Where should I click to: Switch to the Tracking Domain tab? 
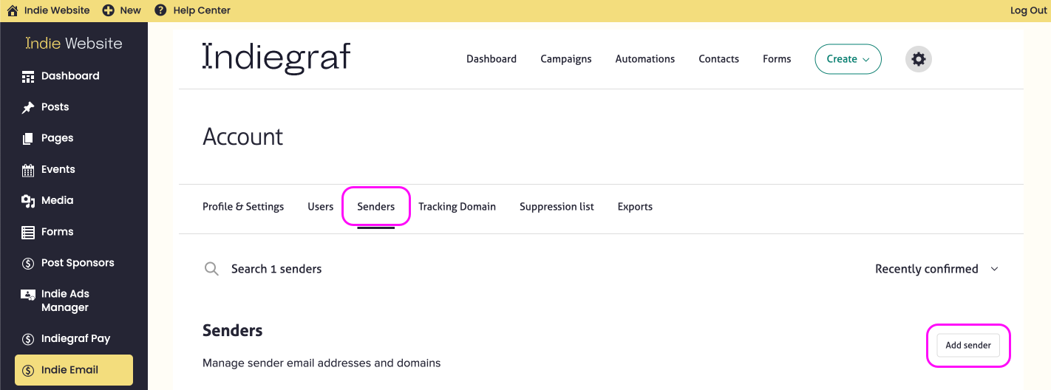click(x=457, y=207)
